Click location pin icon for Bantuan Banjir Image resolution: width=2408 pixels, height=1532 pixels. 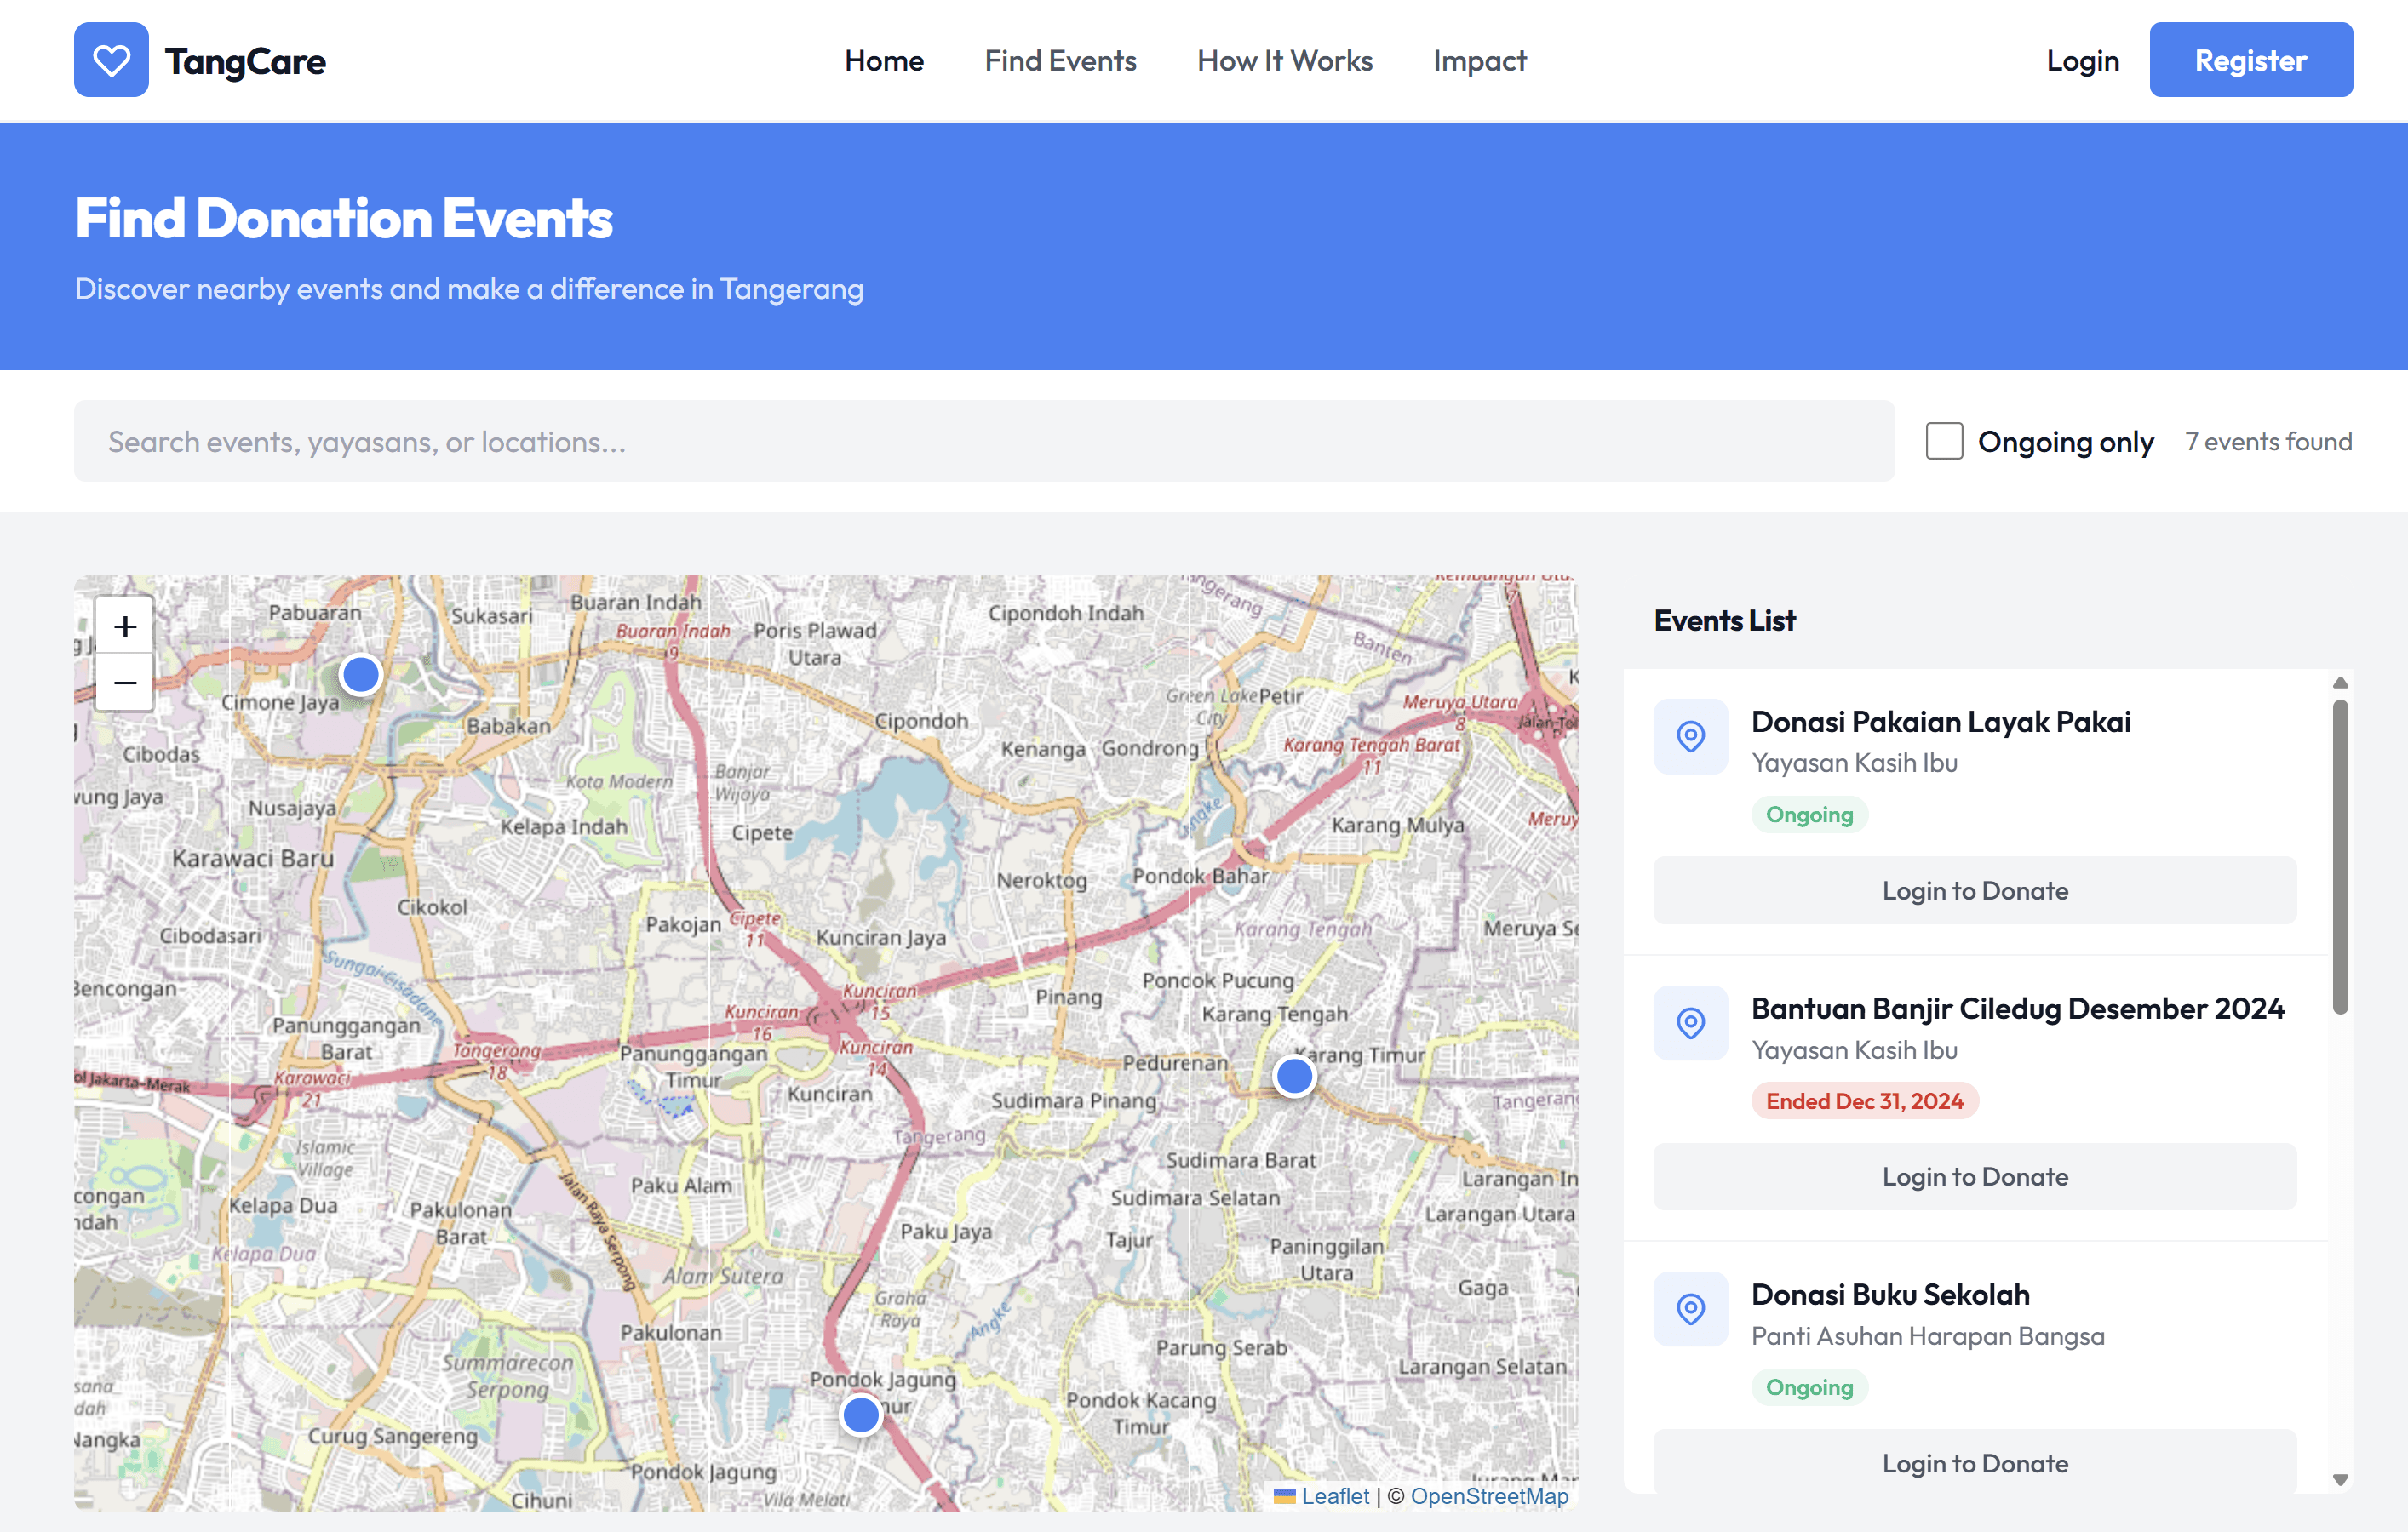[1690, 1023]
